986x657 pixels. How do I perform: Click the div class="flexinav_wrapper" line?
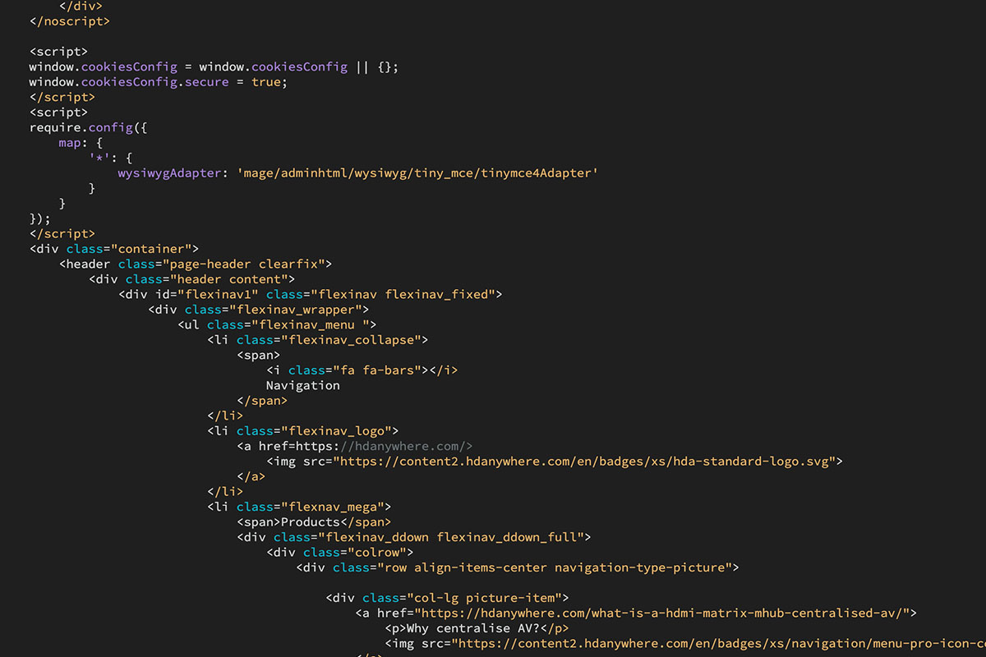coord(258,310)
